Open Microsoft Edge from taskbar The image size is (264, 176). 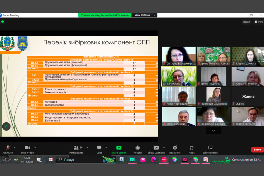(x=153, y=160)
